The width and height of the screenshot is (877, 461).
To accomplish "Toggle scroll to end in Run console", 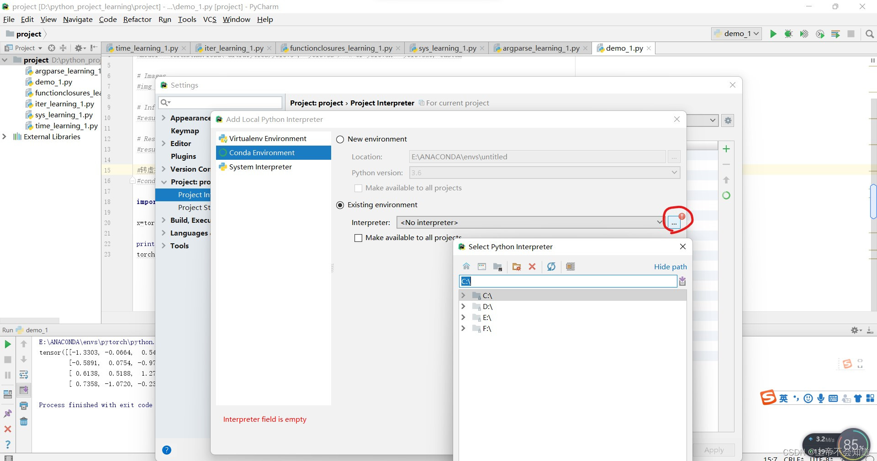I will tap(24, 390).
